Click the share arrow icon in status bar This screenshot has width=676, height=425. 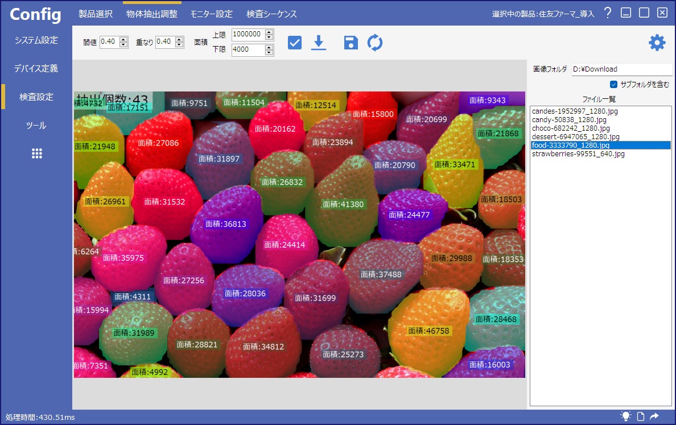pos(654,416)
